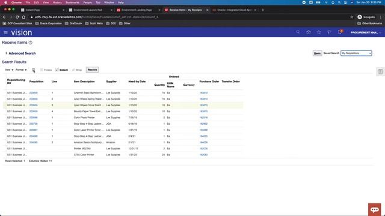
Task: Click the Basic search button
Action: 317,53
